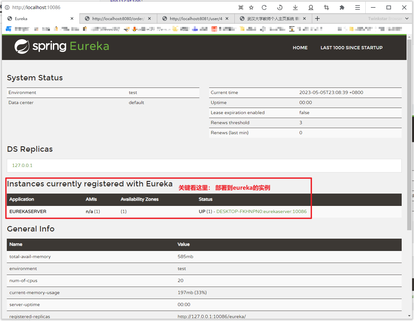Reload the page with the refresh icon
Viewport: 414px width, 321px height.
(x=264, y=7)
